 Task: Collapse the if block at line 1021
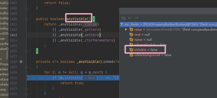point(26,78)
